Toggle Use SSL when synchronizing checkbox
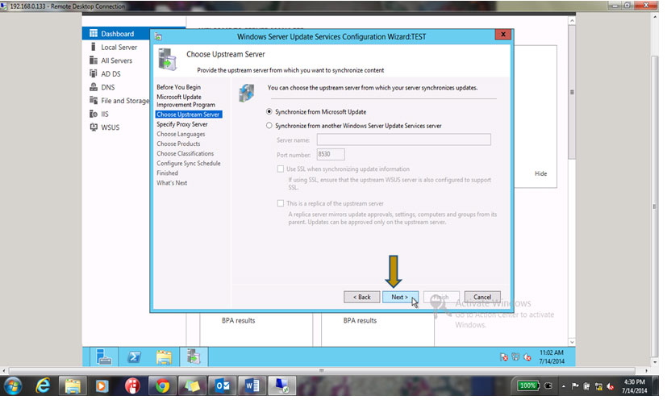This screenshot has width=667, height=400. click(281, 169)
